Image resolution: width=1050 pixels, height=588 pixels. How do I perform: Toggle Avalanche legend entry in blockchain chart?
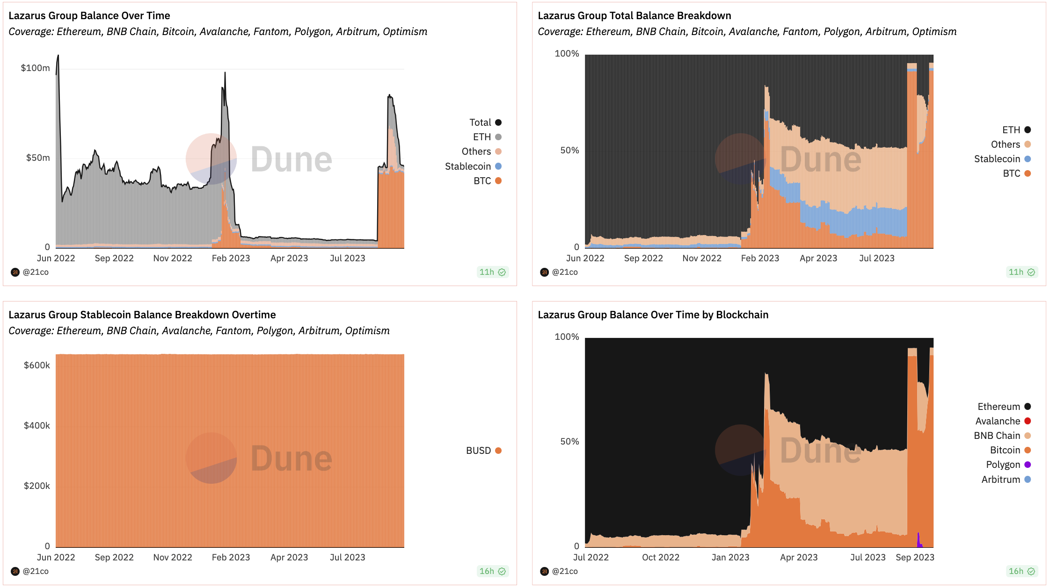click(x=1003, y=421)
